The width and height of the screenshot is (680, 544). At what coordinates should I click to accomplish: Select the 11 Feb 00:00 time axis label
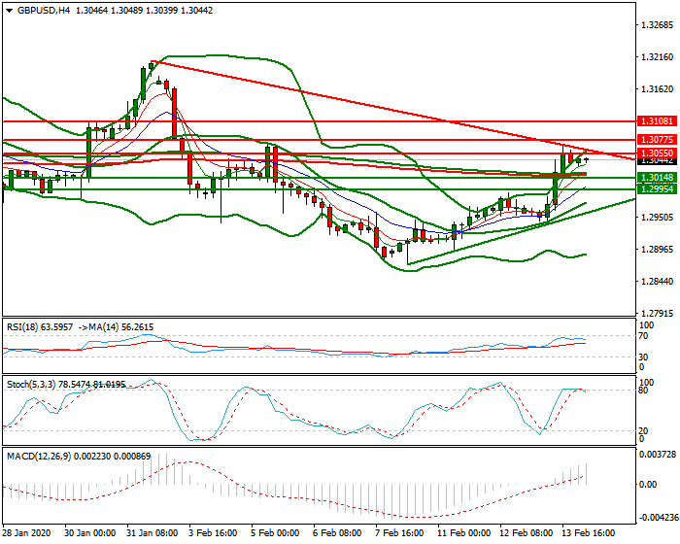(x=463, y=532)
